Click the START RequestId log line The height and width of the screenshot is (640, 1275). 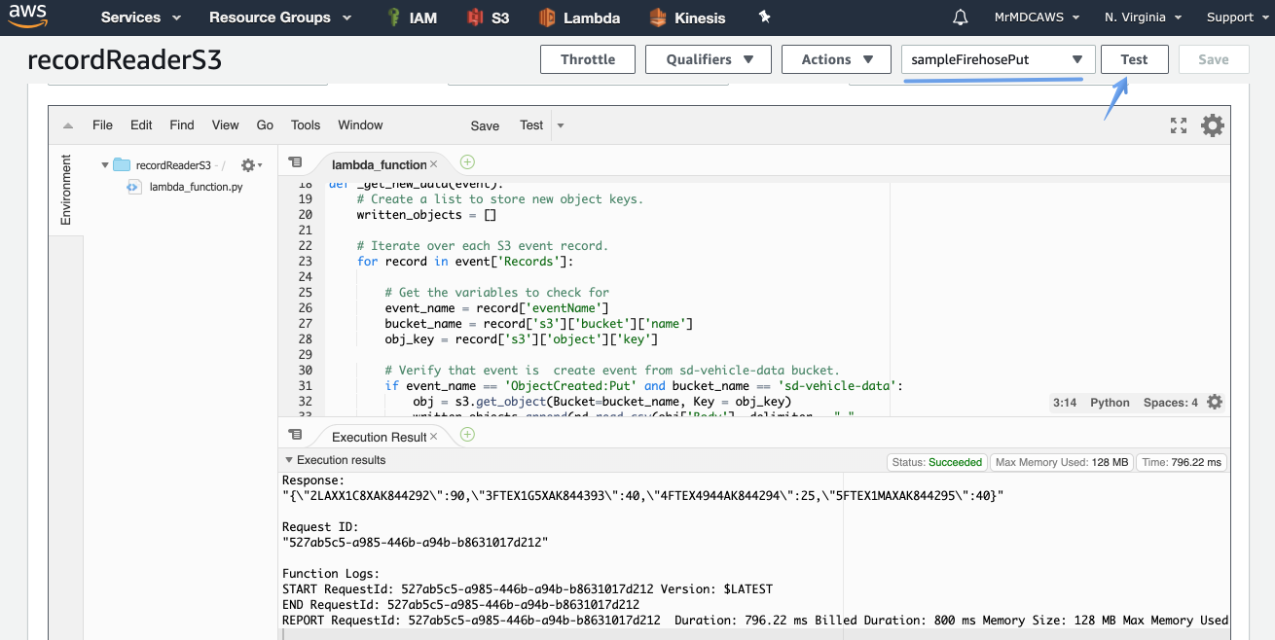pos(528,588)
